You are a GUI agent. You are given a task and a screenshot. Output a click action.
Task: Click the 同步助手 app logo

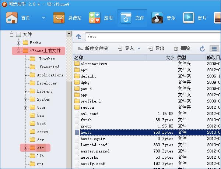pos(4,4)
